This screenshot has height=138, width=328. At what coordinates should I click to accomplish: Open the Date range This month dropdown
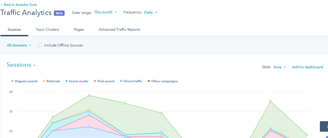pos(106,12)
